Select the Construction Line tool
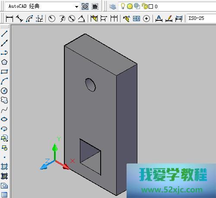Screen dimensions: 216x198 coord(4,43)
